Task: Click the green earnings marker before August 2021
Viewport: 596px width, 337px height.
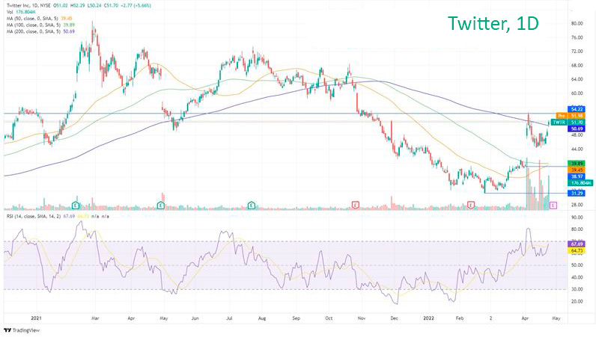Action: pyautogui.click(x=252, y=204)
